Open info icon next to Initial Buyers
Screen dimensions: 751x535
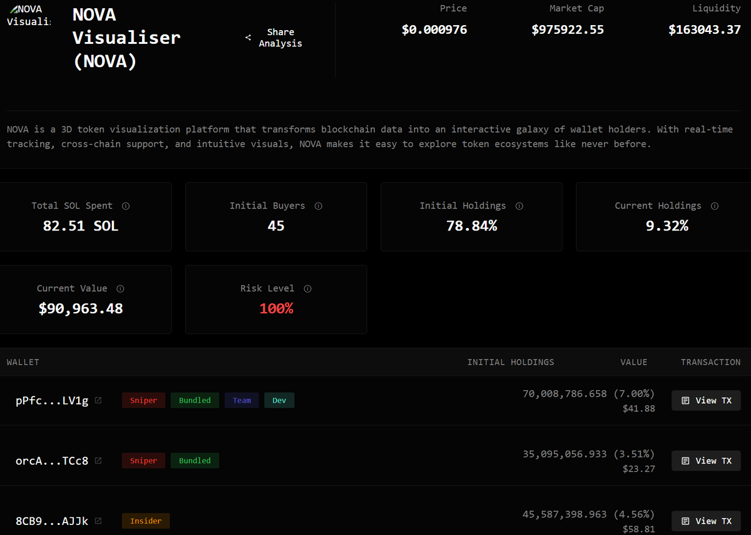coord(319,206)
